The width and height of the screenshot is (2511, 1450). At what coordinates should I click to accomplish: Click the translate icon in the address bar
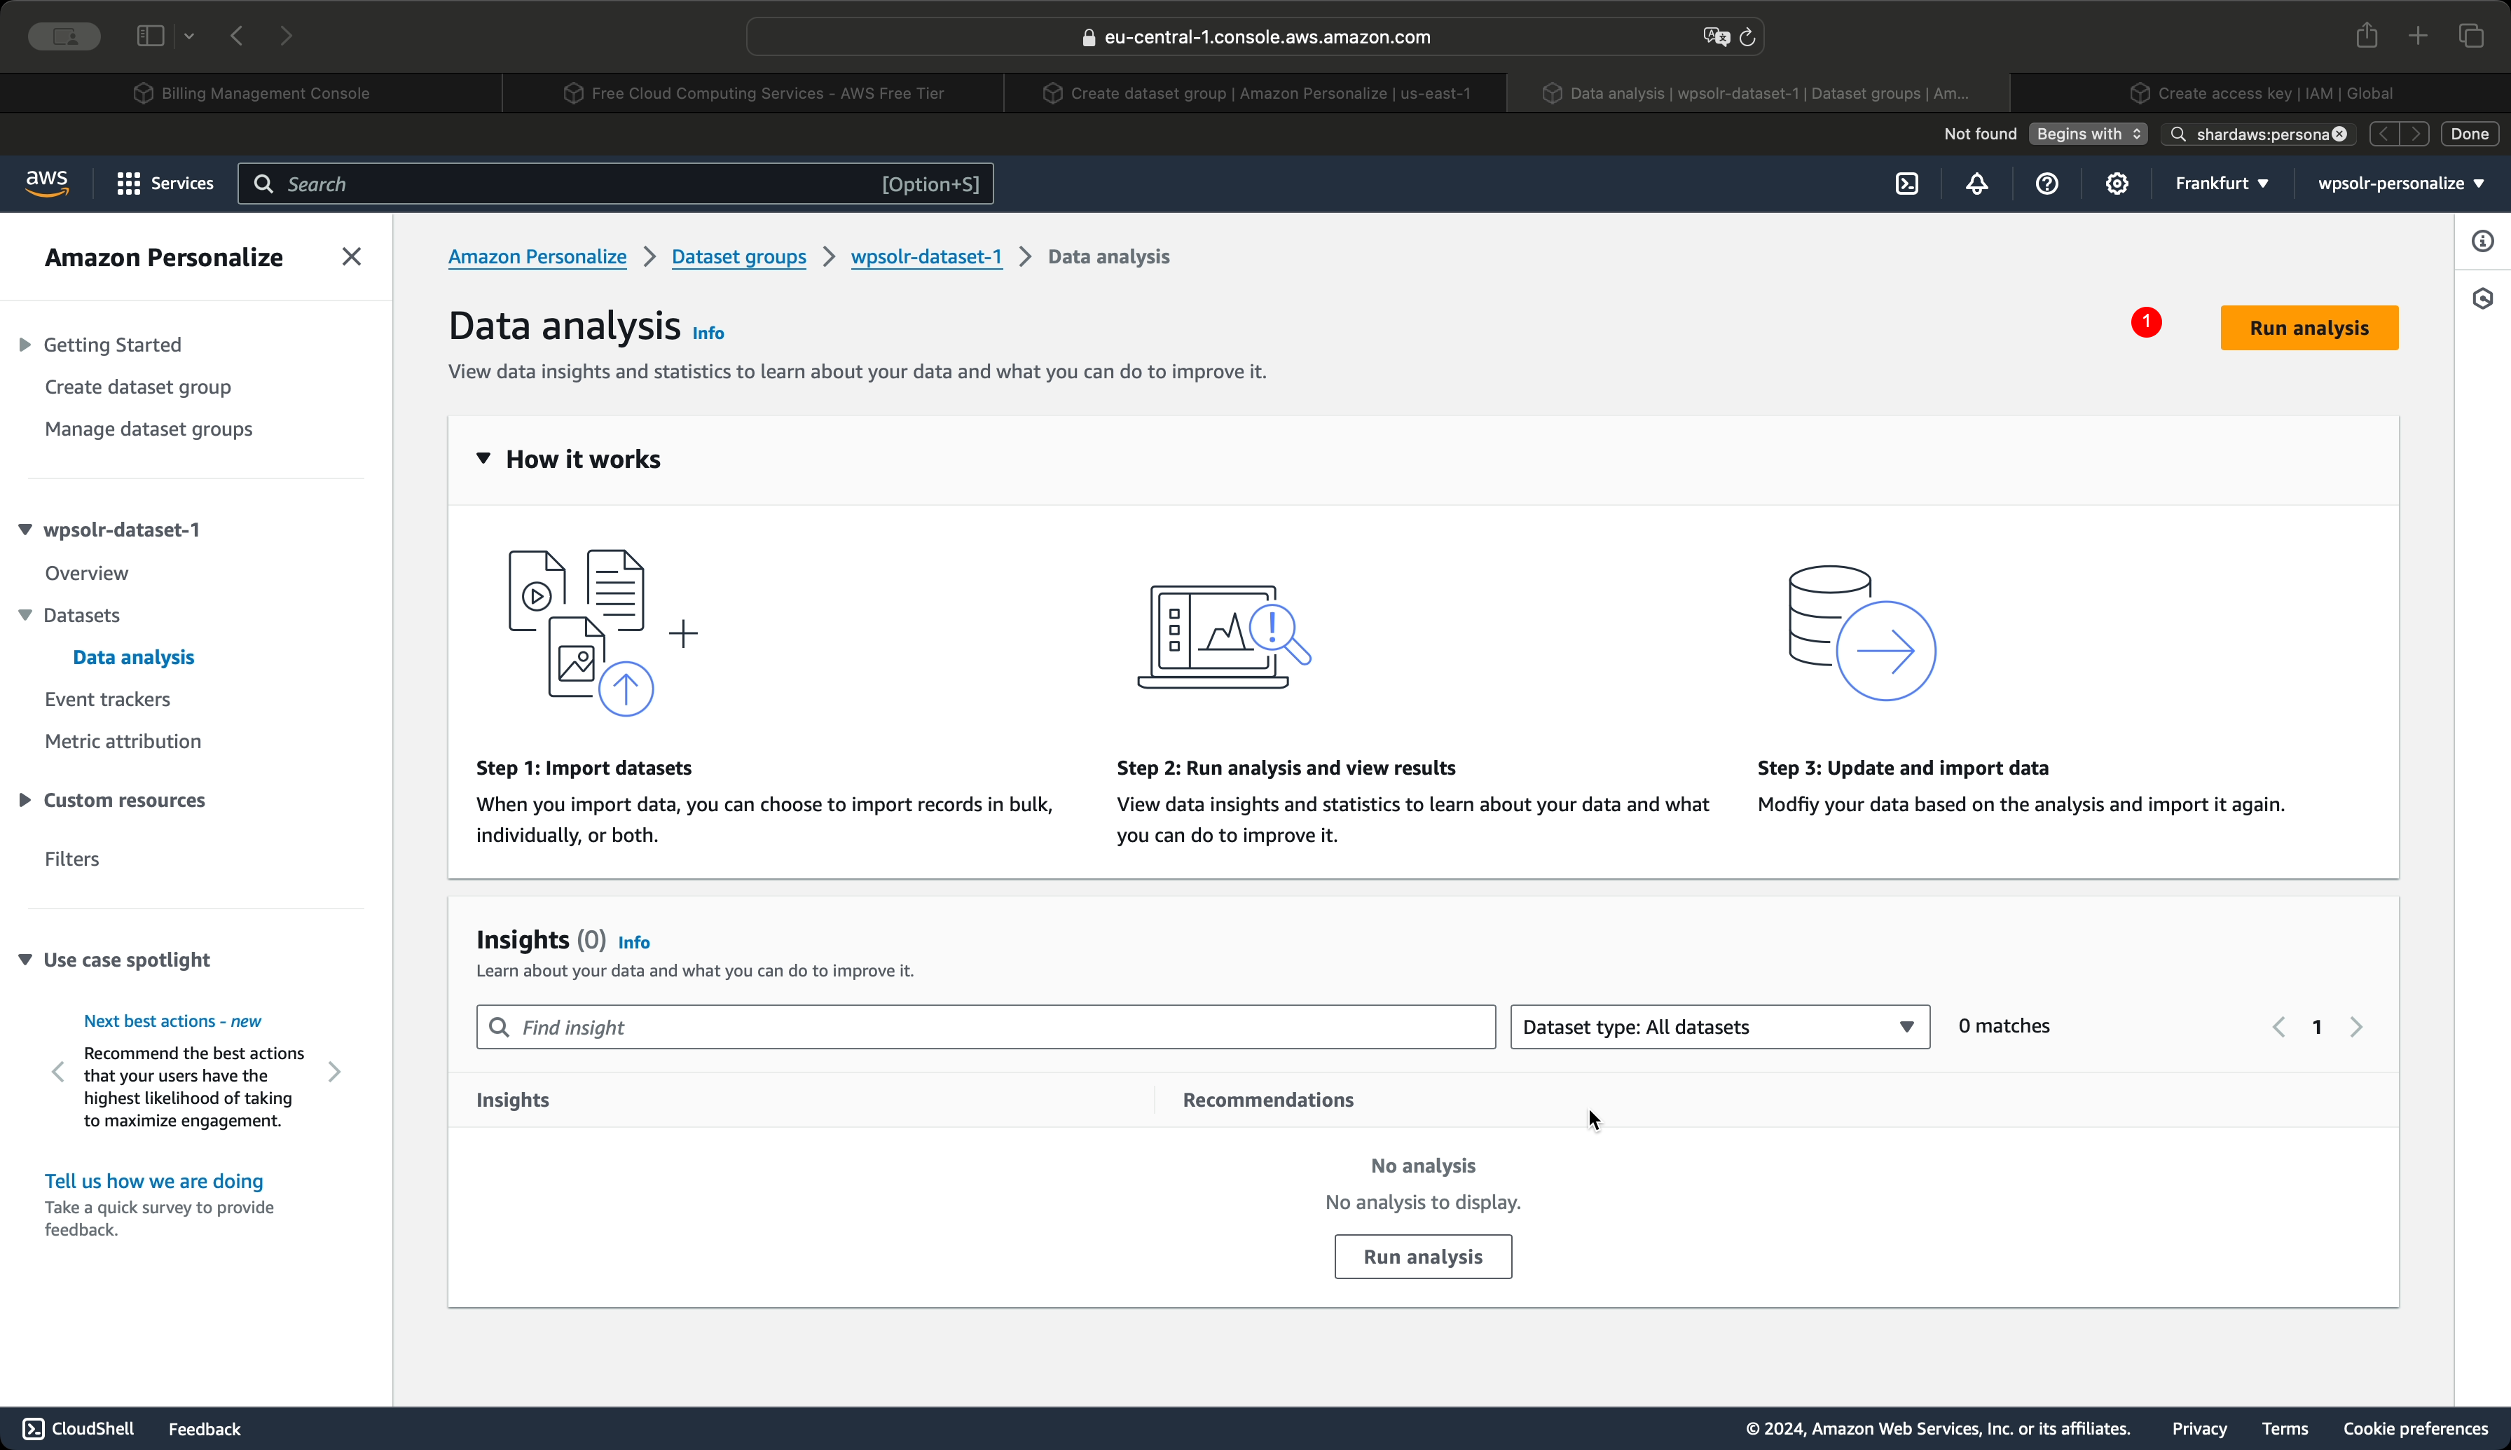pos(1715,37)
